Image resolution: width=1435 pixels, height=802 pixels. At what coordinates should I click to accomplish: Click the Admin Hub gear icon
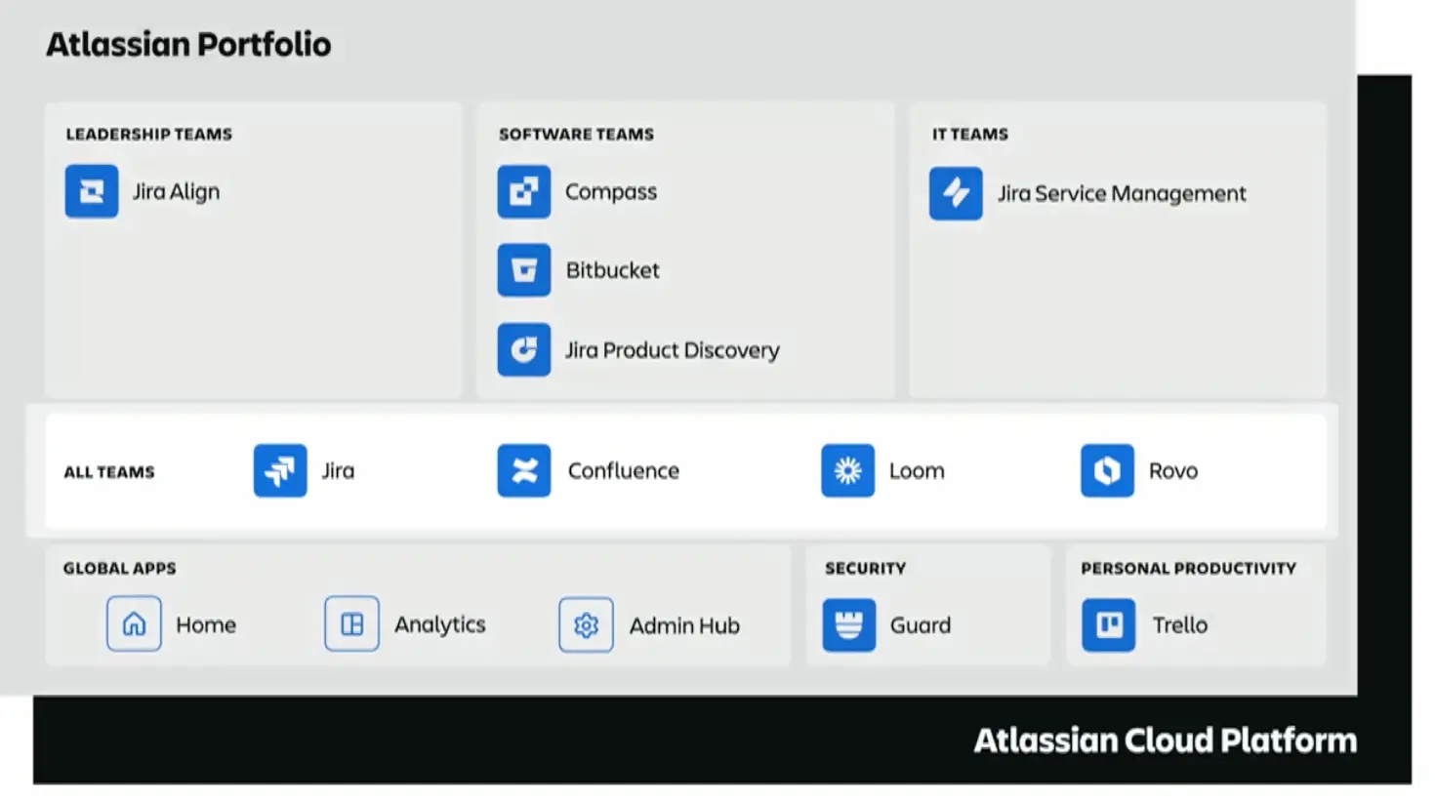(586, 624)
